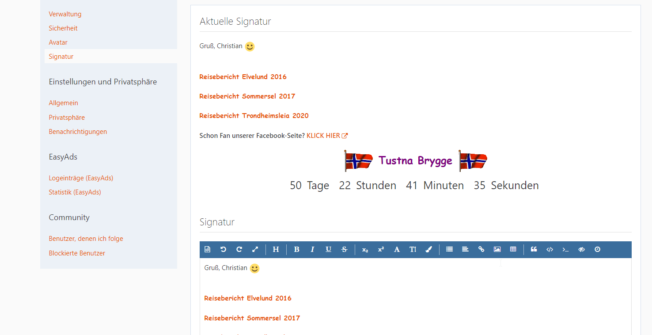The width and height of the screenshot is (652, 335).
Task: Toggle italic formatting in signature editor
Action: click(x=312, y=250)
